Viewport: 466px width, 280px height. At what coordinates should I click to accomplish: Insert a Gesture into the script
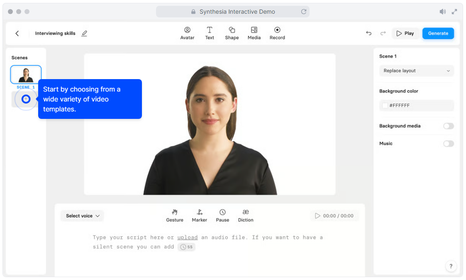coord(175,215)
